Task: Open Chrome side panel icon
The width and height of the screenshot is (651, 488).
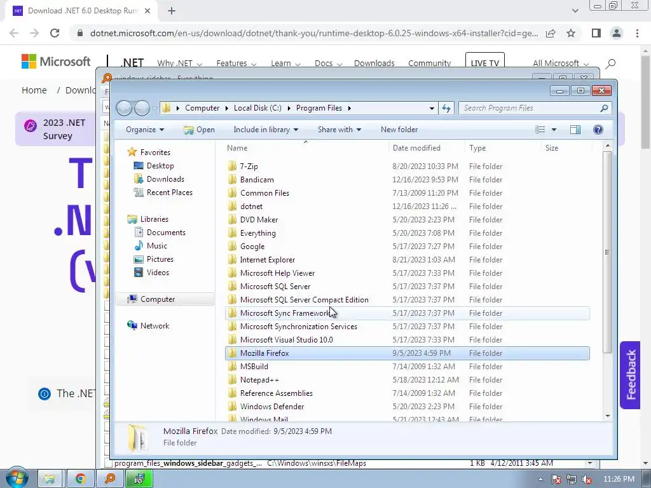Action: point(596,33)
